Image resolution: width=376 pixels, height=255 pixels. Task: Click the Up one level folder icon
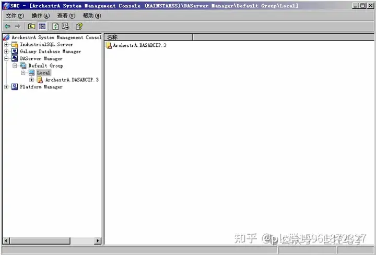click(31, 27)
